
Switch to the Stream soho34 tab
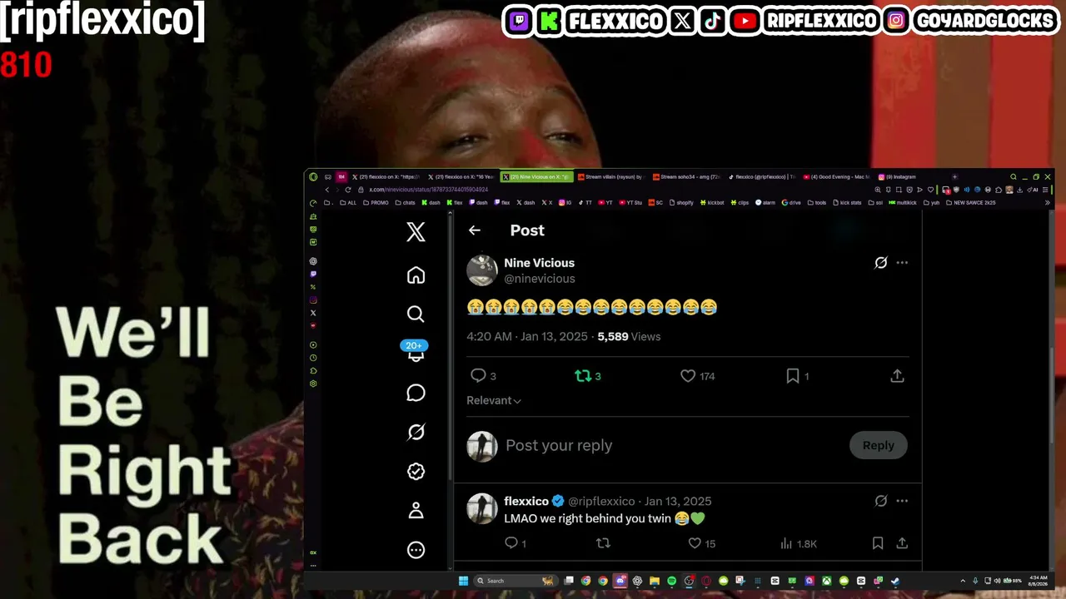689,177
